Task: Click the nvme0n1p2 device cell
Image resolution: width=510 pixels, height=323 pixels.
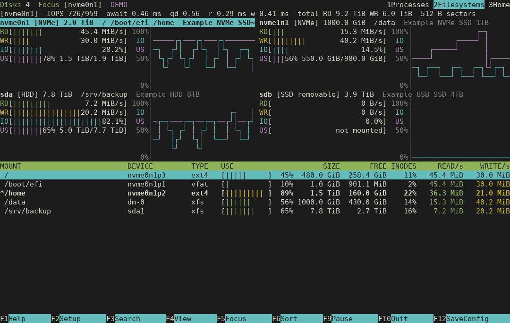Action: click(146, 193)
